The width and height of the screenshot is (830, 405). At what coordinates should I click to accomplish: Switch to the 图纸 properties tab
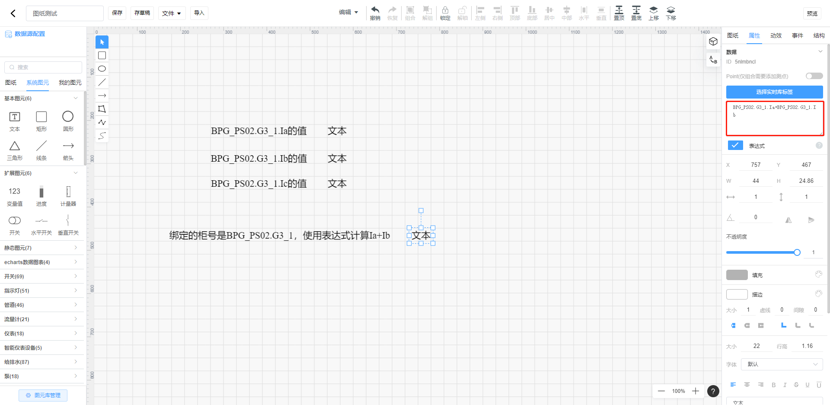pyautogui.click(x=733, y=35)
